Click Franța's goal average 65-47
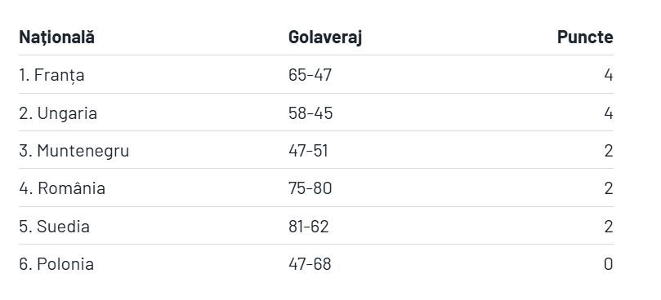The image size is (661, 300). [310, 75]
